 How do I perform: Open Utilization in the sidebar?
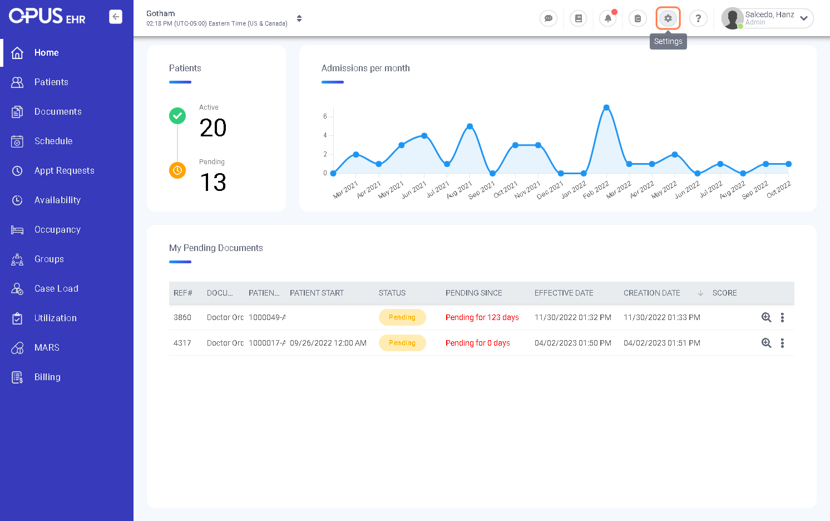pos(56,318)
